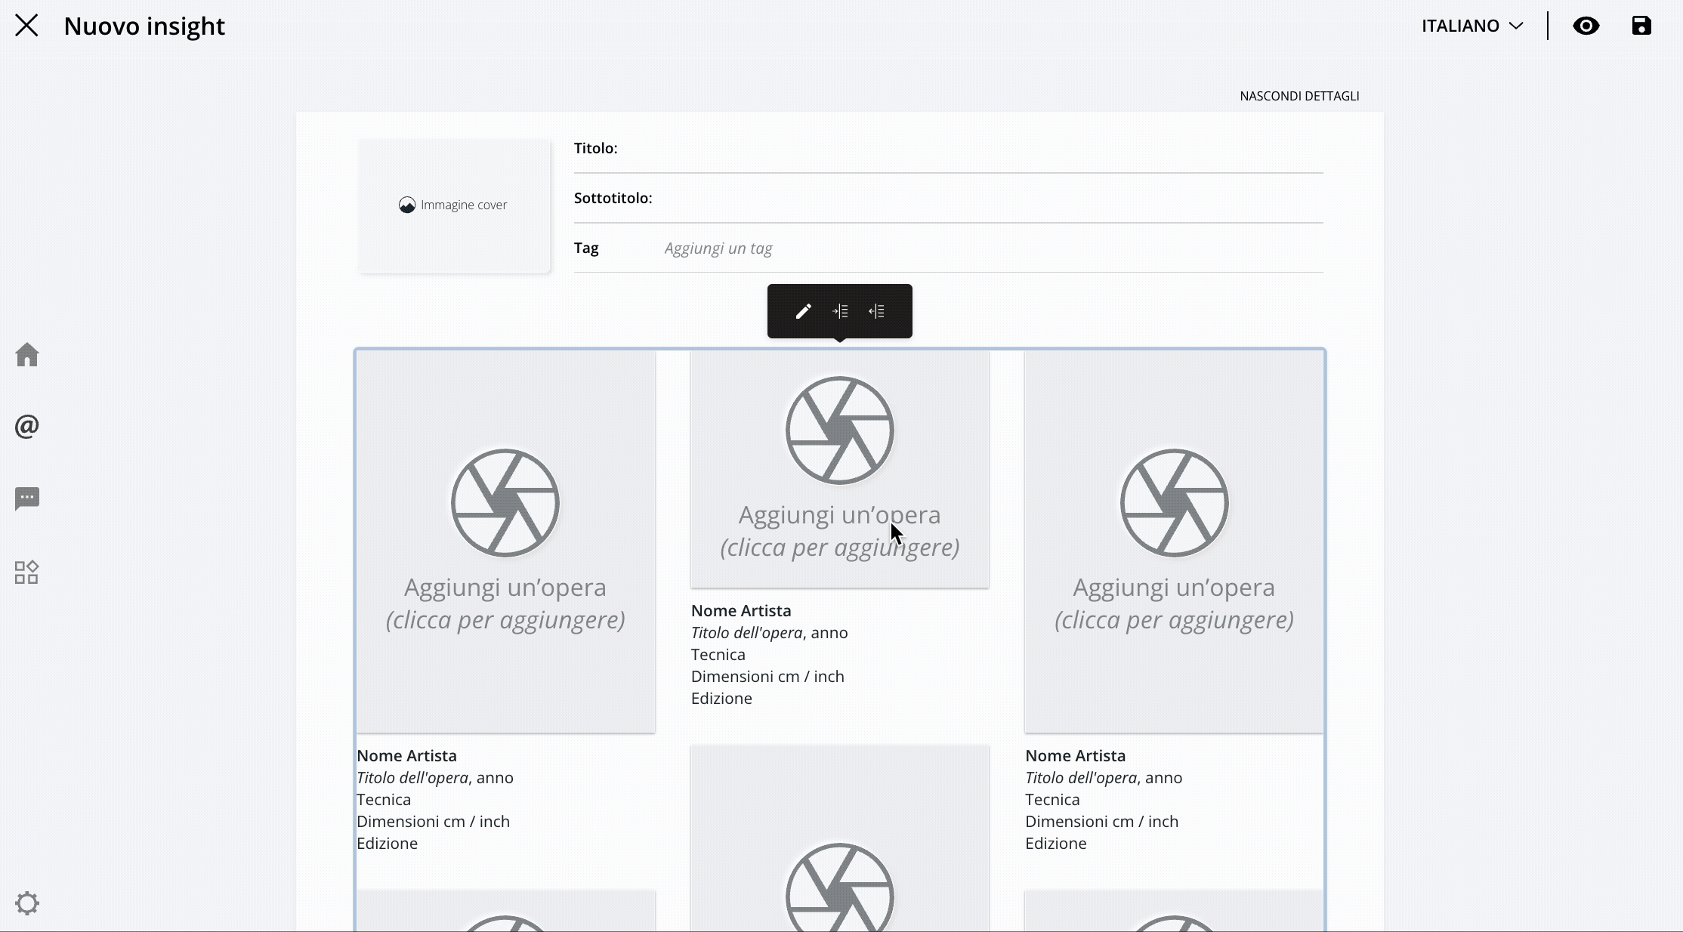The width and height of the screenshot is (1683, 932).
Task: Click insert-block-after icon in floating toolbar
Action: [x=876, y=311]
